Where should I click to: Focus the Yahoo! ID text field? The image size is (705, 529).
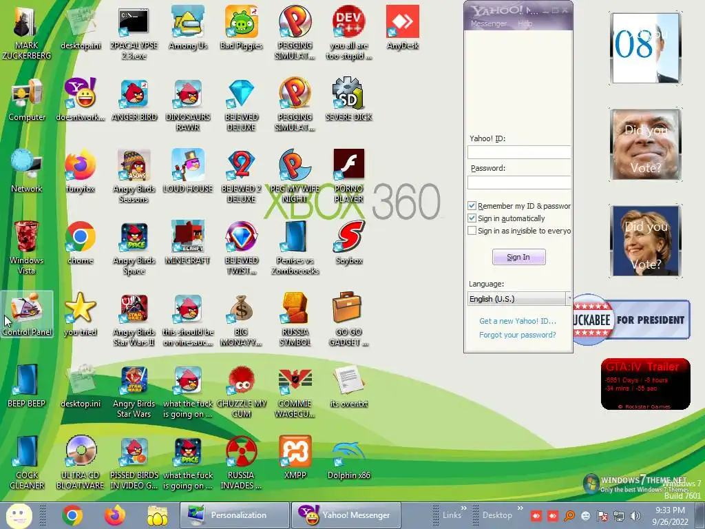[x=519, y=152]
